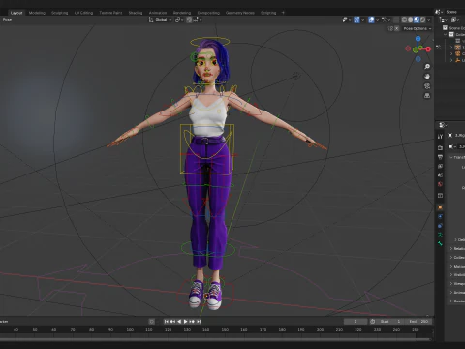Open the pivot point dropdown
The height and width of the screenshot is (349, 465).
tap(179, 20)
